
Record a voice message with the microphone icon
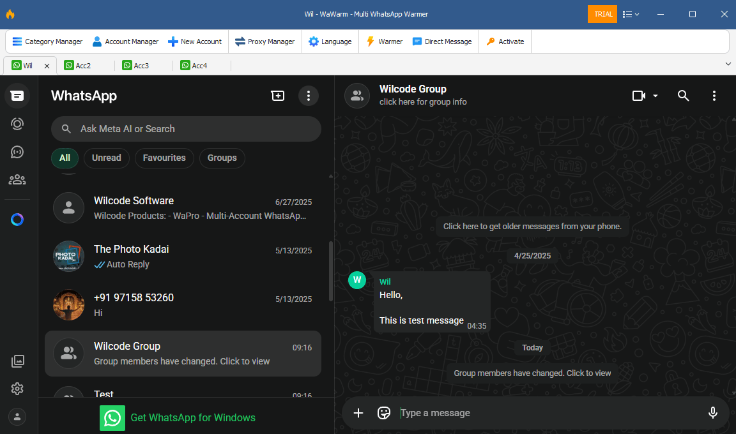[x=713, y=413]
